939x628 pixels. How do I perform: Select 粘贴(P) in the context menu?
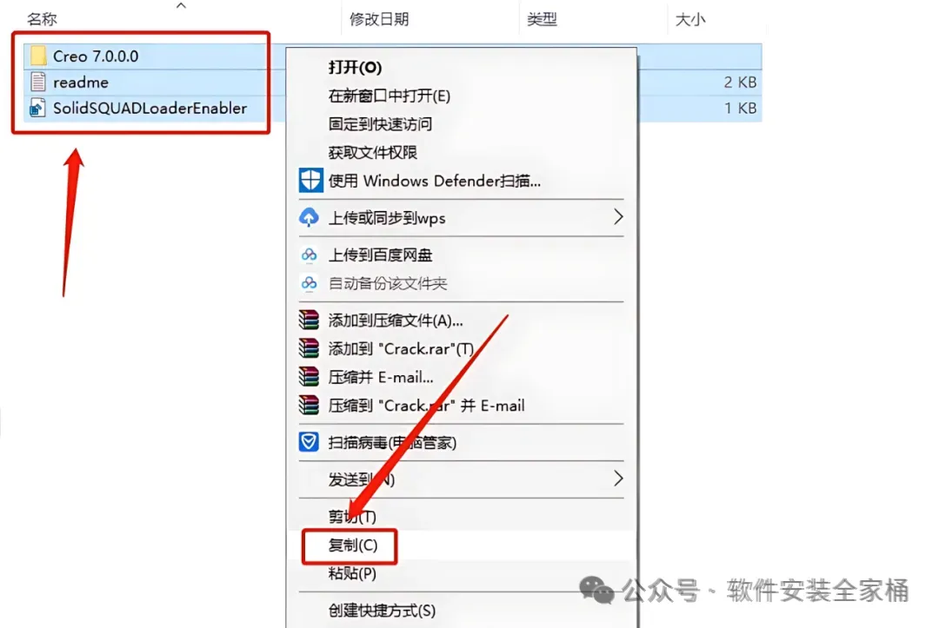[x=352, y=573]
